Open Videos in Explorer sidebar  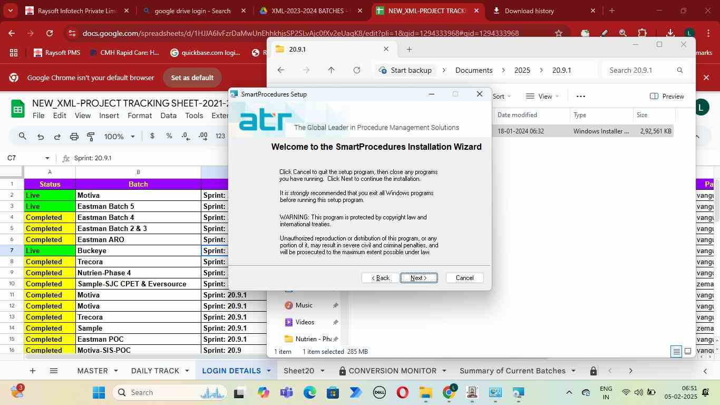[x=305, y=322]
